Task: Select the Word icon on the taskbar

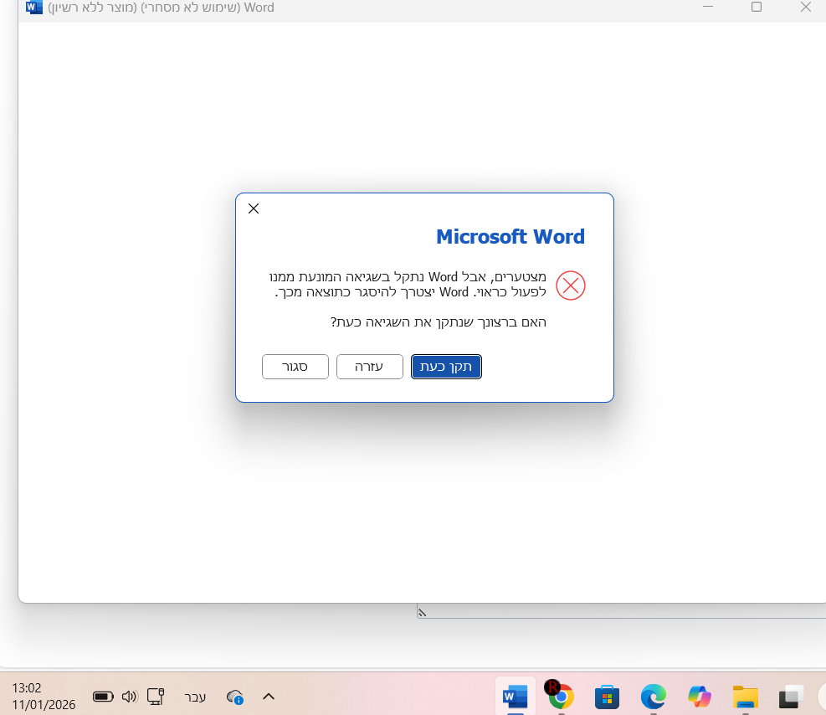Action: [x=516, y=697]
